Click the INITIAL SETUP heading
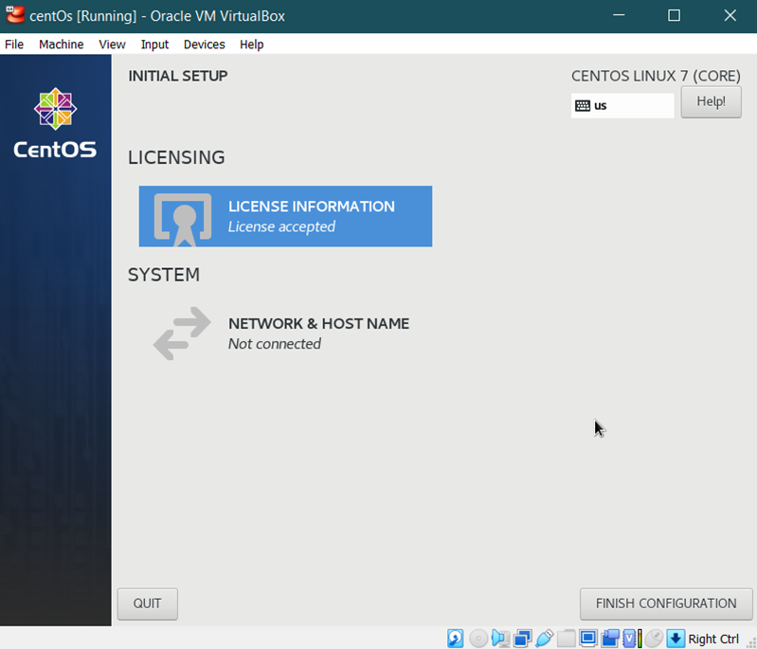Screen dimensions: 757x649 pos(178,77)
